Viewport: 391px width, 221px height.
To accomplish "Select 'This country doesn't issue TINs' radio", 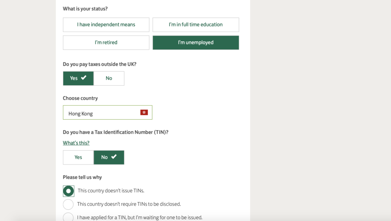I will 68,191.
